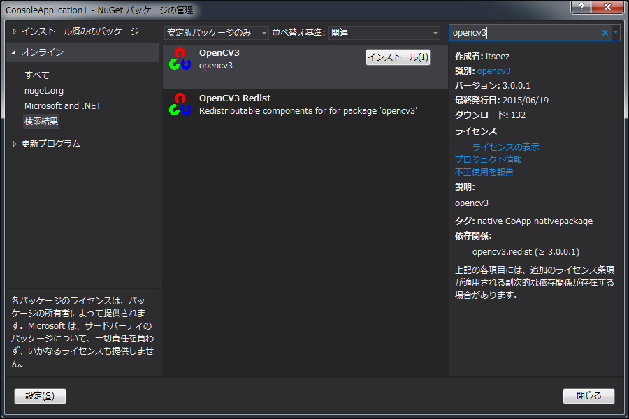Click the インストール(I) button for OpenCV3
629x419 pixels.
coord(398,57)
